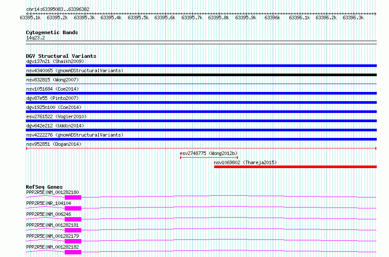
Task: Click the 63395.2k ruler label
Action: [x=57, y=18]
